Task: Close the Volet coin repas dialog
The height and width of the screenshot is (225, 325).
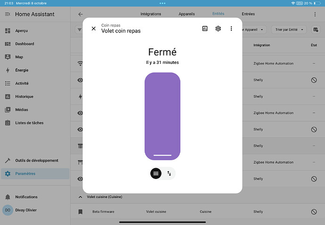Action: tap(94, 29)
